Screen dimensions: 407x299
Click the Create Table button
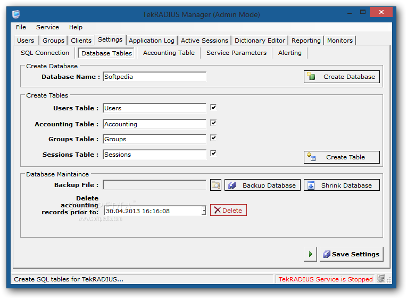342,157
